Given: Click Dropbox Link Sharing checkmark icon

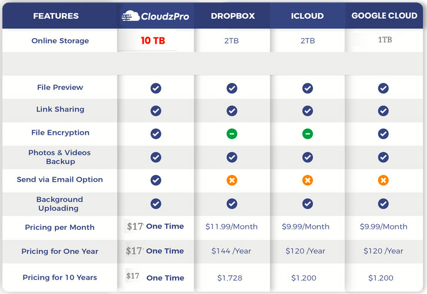Looking at the screenshot, I should (x=231, y=111).
